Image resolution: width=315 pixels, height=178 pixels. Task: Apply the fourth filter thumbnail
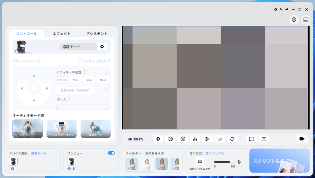point(175,164)
